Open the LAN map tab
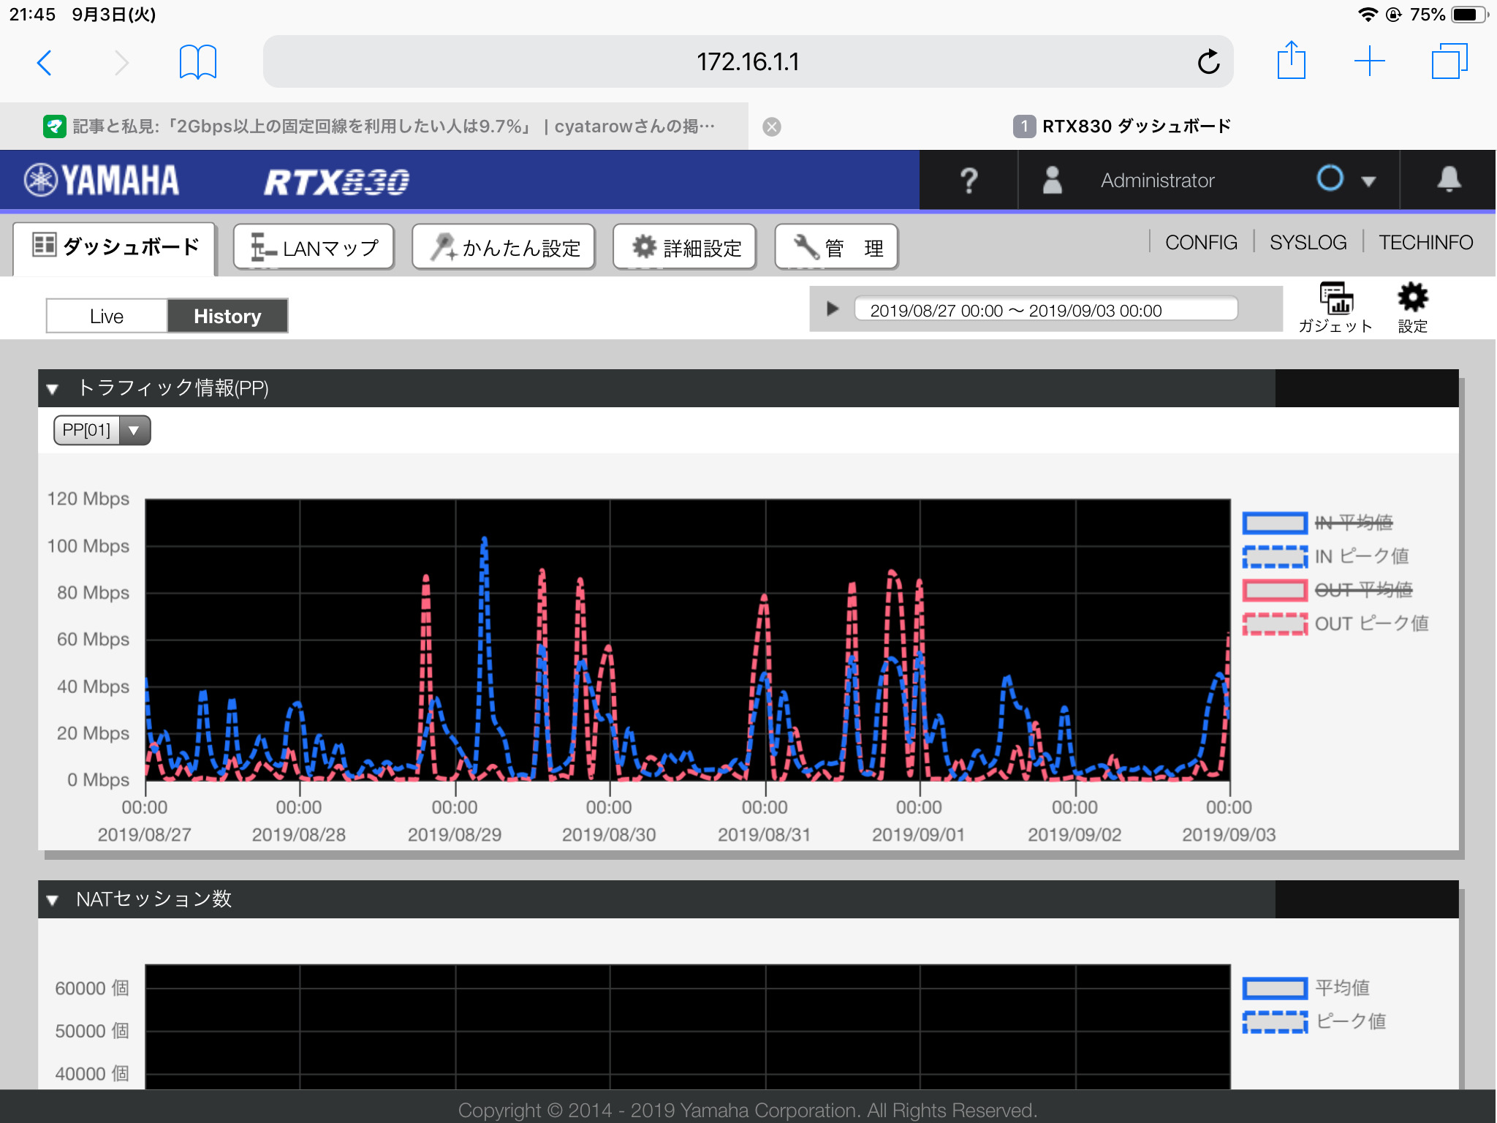Viewport: 1497px width, 1123px height. click(314, 248)
